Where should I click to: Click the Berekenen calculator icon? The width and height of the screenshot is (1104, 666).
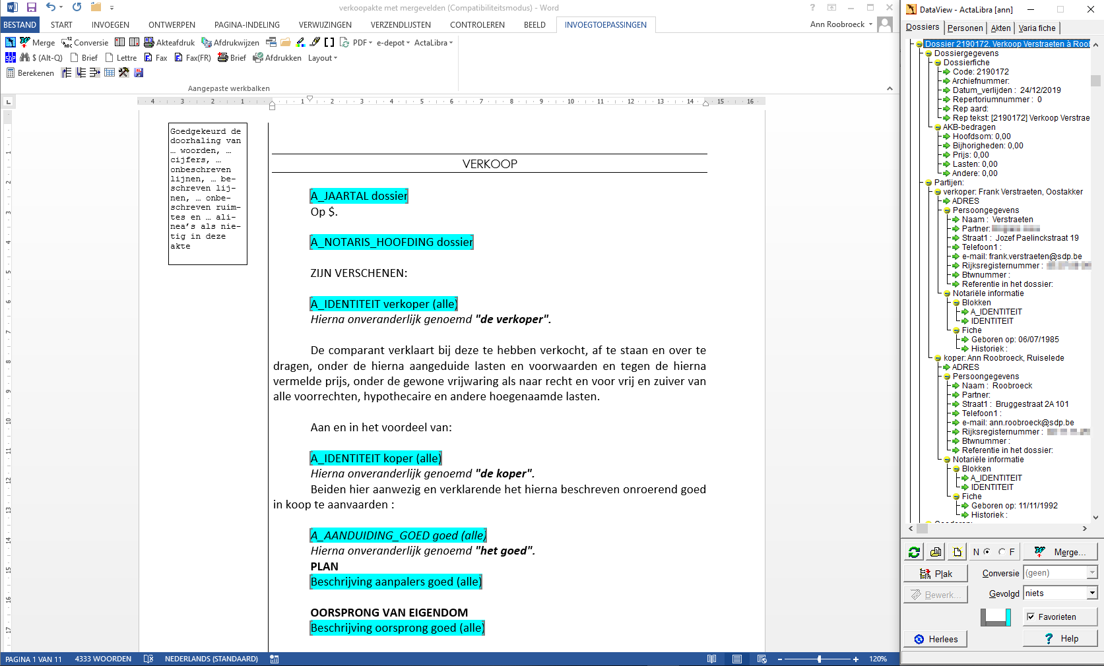(11, 73)
